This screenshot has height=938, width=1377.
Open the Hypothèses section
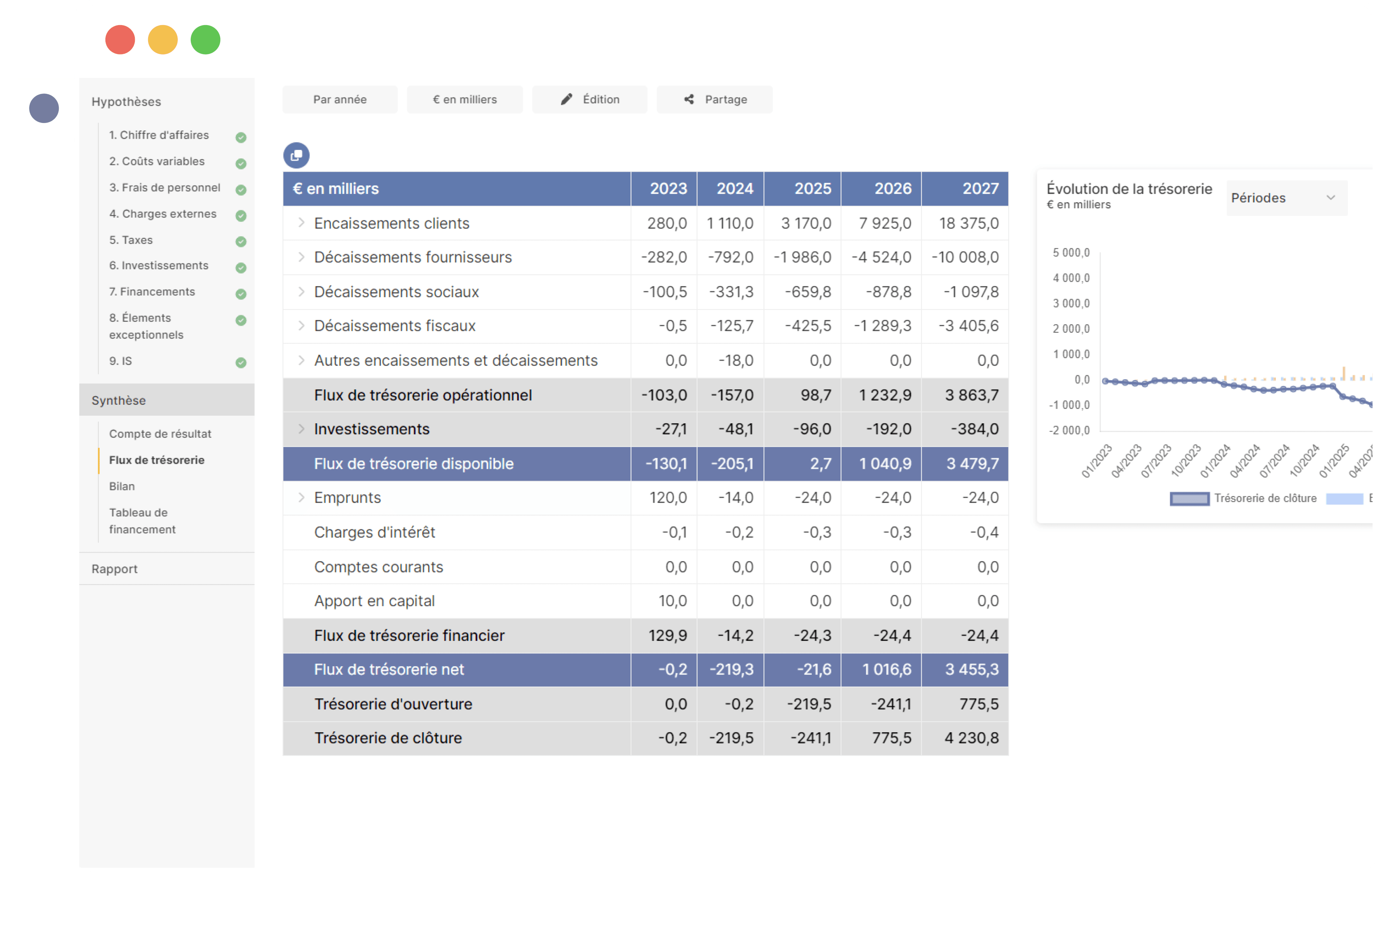pyautogui.click(x=126, y=102)
